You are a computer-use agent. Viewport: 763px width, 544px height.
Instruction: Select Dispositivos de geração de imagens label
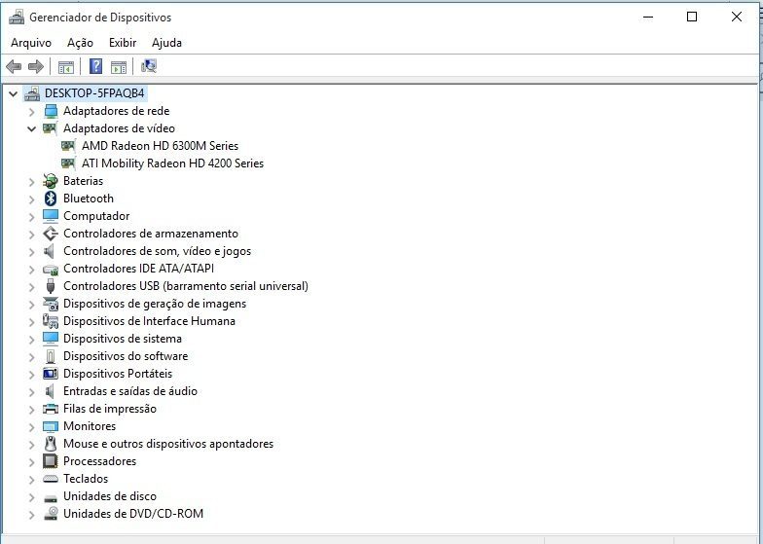(155, 304)
